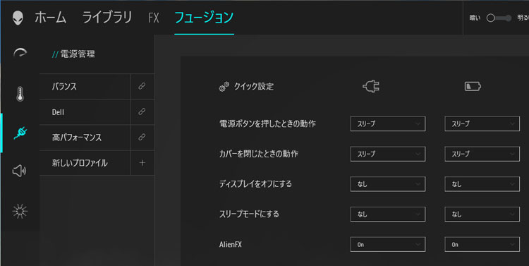The width and height of the screenshot is (529, 266).
Task: Click the クイック設定 label
Action: click(254, 86)
